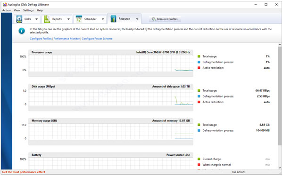Open the Action menu
Image resolution: width=283 pixels, height=176 pixels.
pyautogui.click(x=6, y=10)
